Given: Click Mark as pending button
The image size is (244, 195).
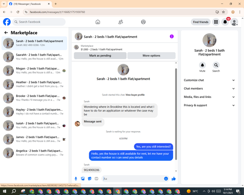Looking at the screenshot, I should click(100, 56).
